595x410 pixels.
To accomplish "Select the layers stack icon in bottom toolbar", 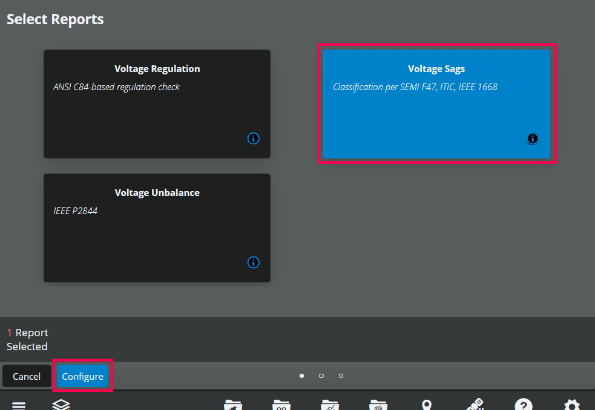I will (61, 405).
